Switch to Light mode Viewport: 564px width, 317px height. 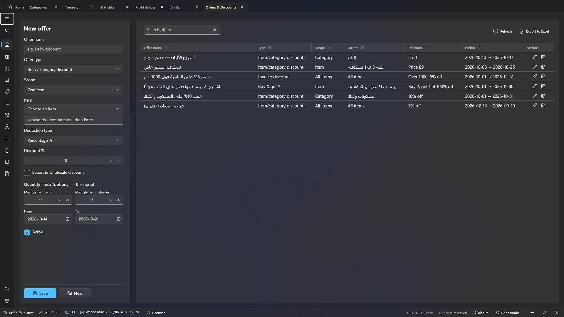[x=507, y=313]
